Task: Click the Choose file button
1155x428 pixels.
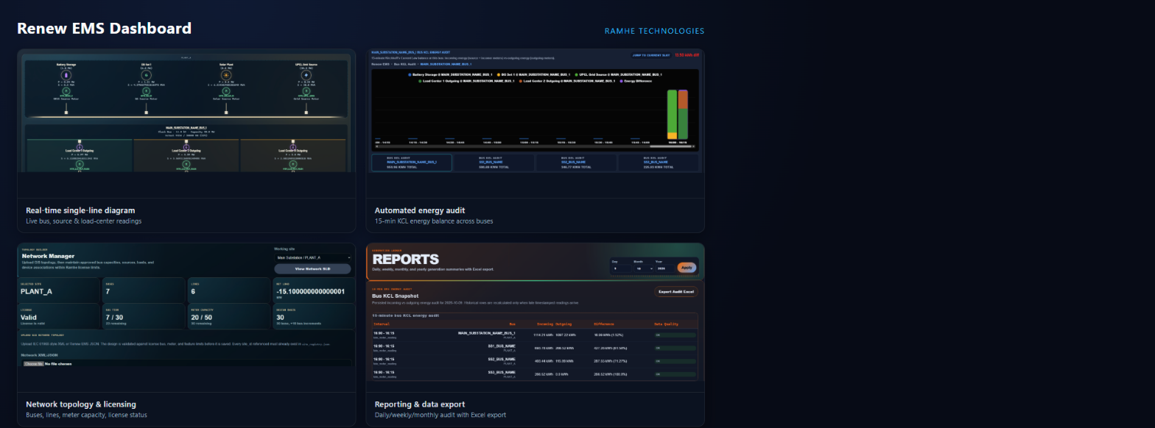Action: pos(34,364)
